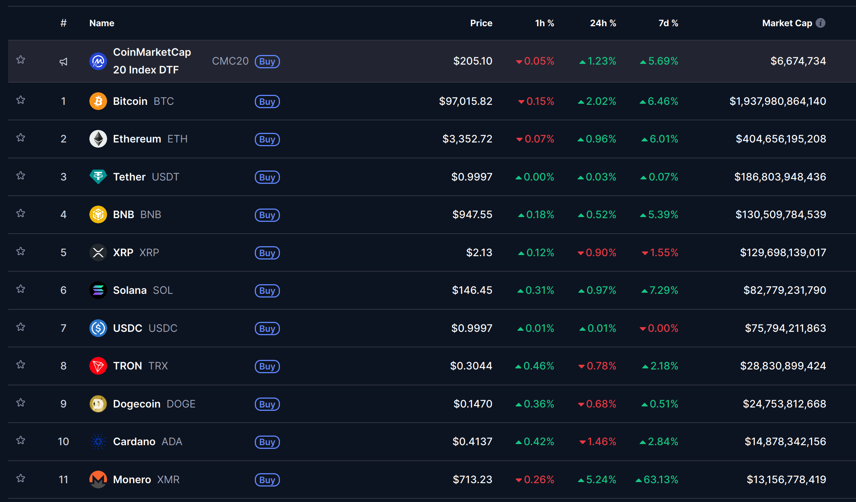This screenshot has width=856, height=502.
Task: Sort table by Price column
Action: point(481,23)
